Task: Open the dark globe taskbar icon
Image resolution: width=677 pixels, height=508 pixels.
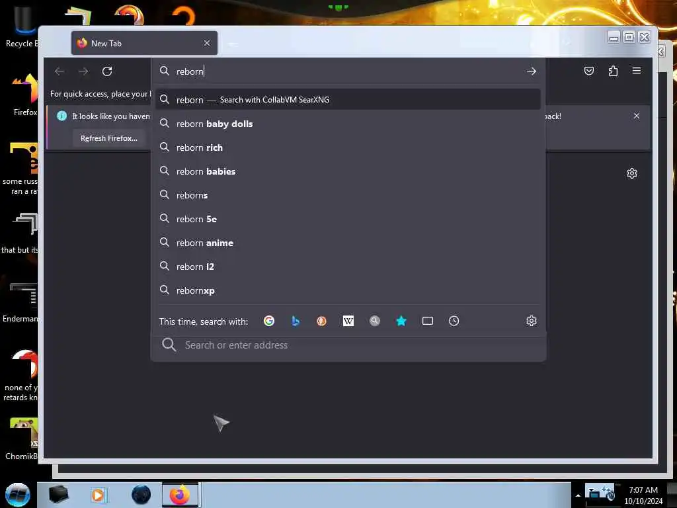Action: tap(141, 495)
